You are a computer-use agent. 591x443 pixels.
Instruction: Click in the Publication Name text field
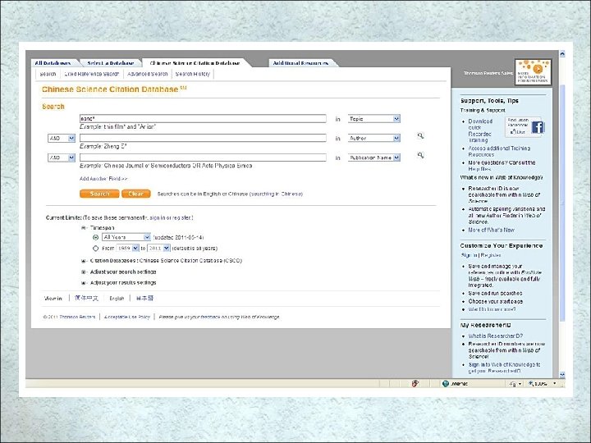tap(203, 158)
